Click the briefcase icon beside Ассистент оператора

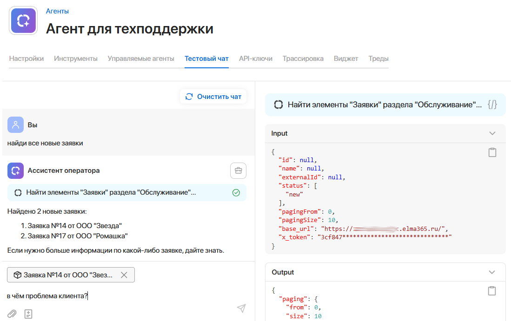(238, 170)
